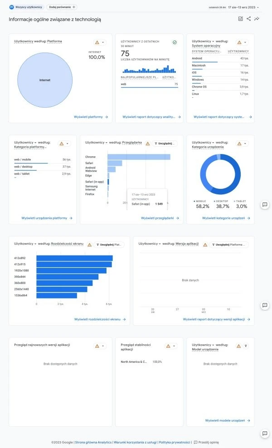Open the Insights sparkline icon
The image size is (272, 448).
257,19
